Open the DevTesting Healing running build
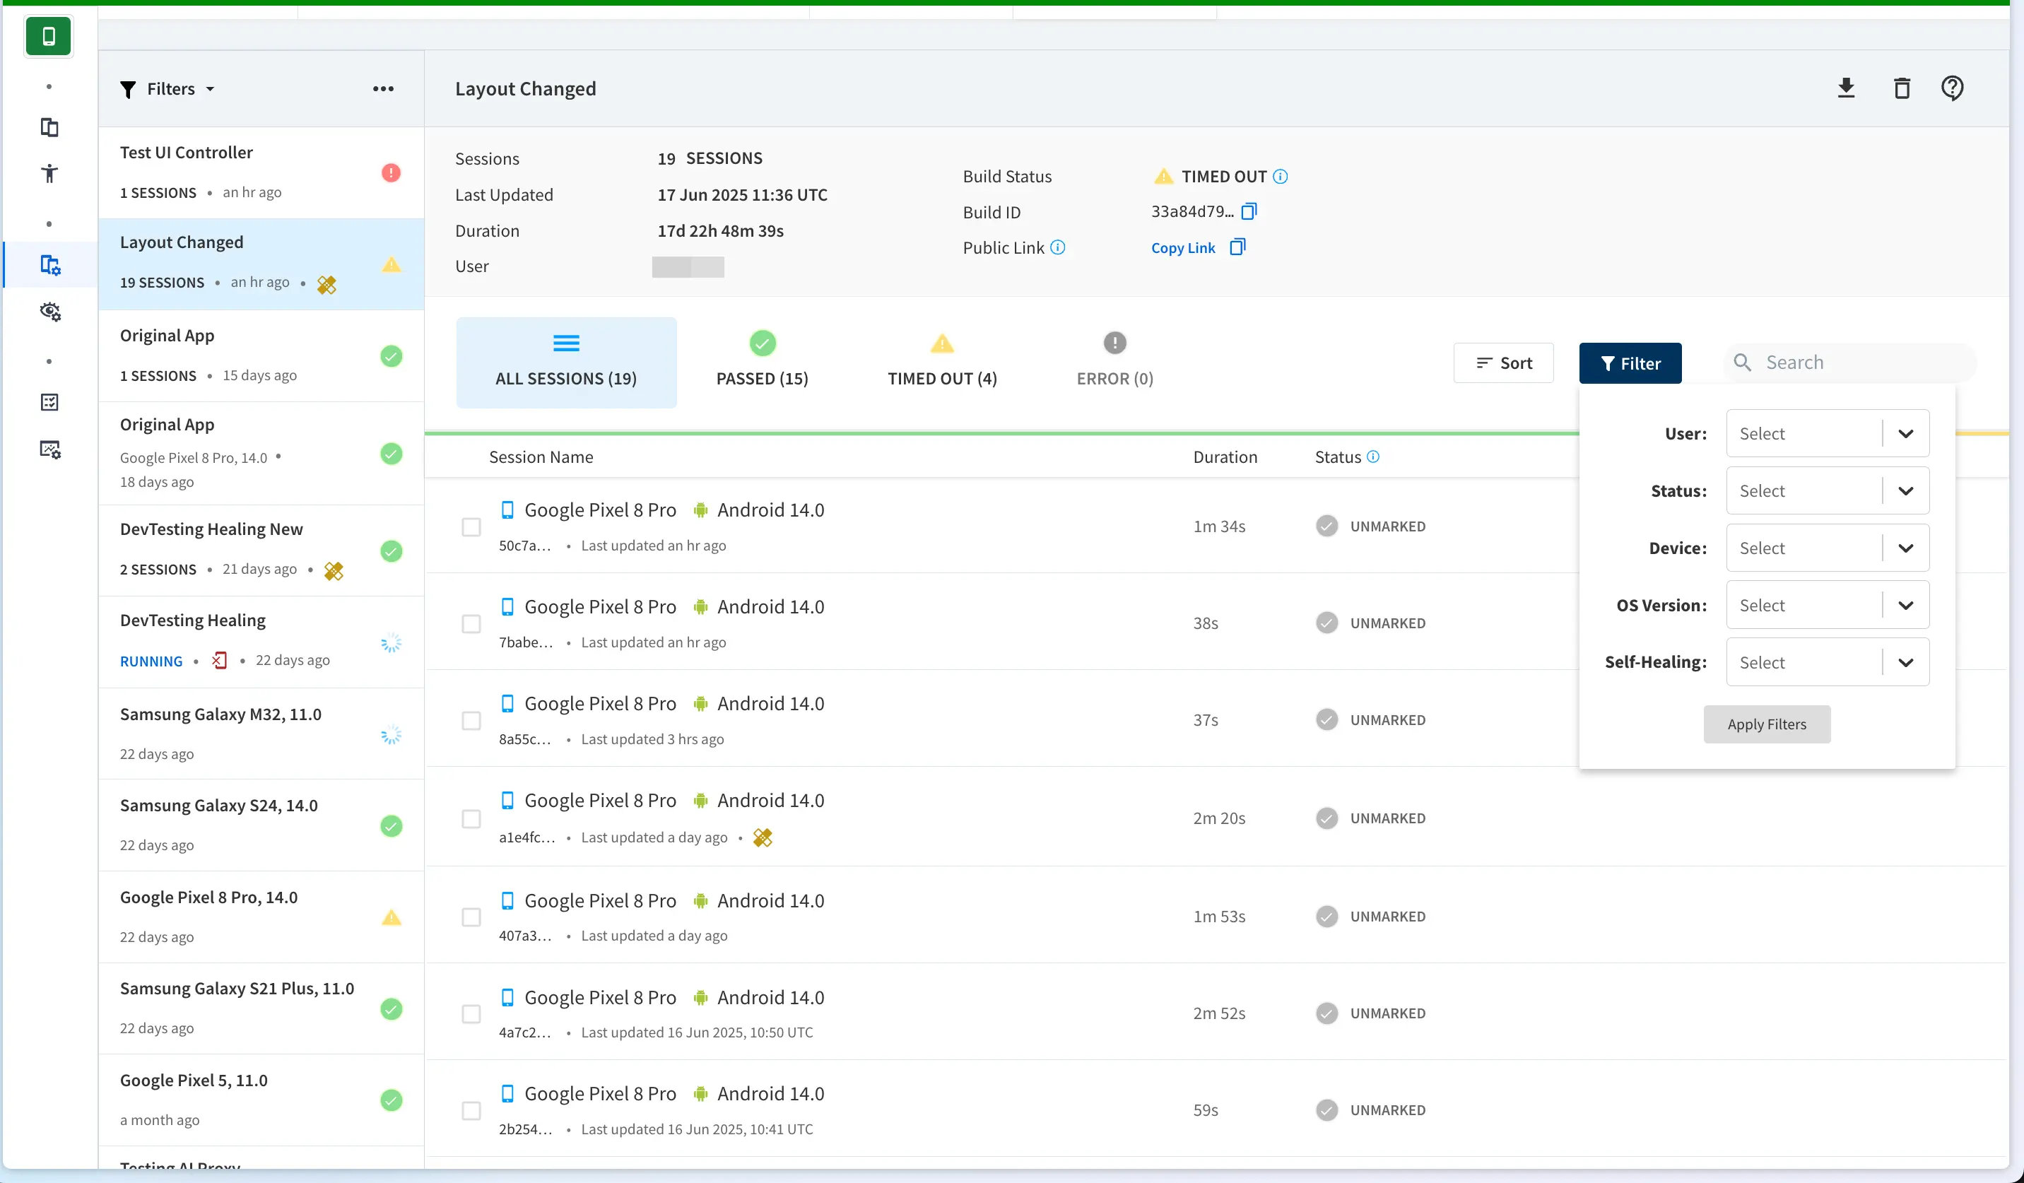The height and width of the screenshot is (1183, 2024). coord(261,642)
